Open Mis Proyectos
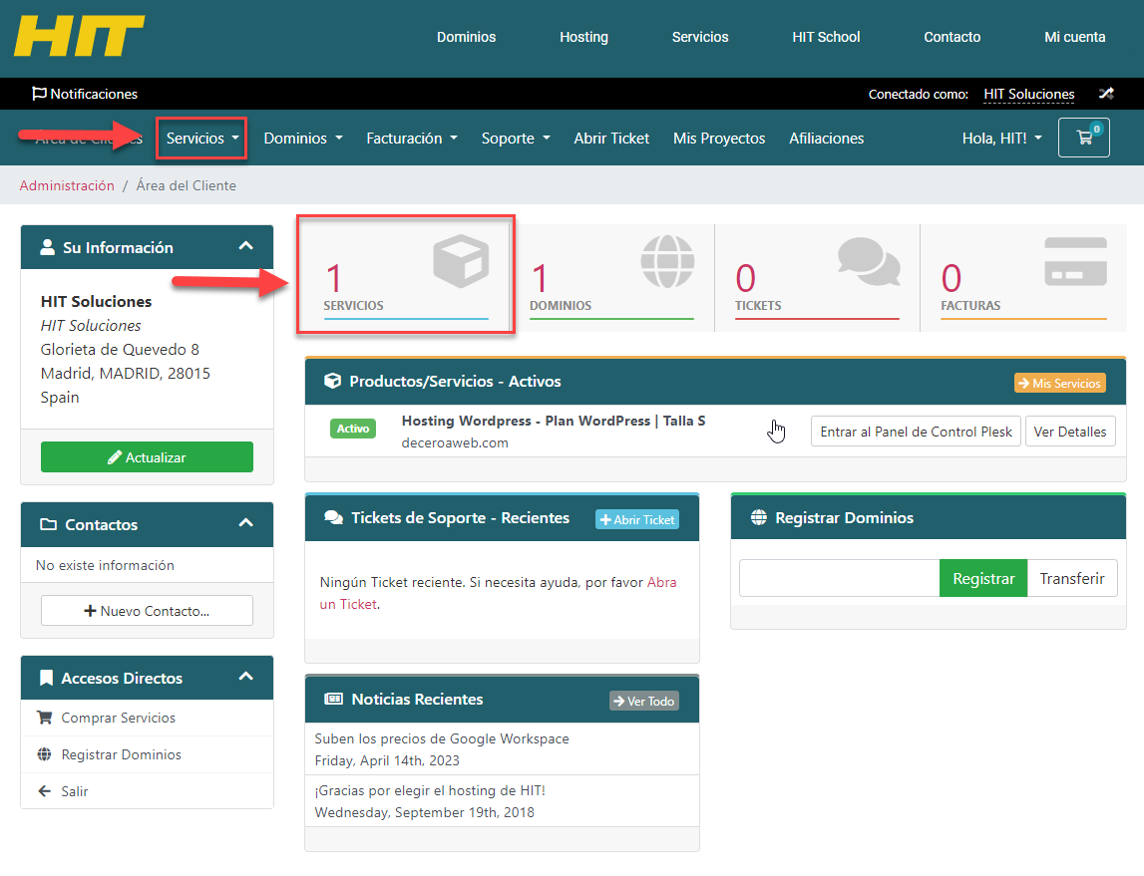Screen dimensions: 1144x876 [x=719, y=138]
